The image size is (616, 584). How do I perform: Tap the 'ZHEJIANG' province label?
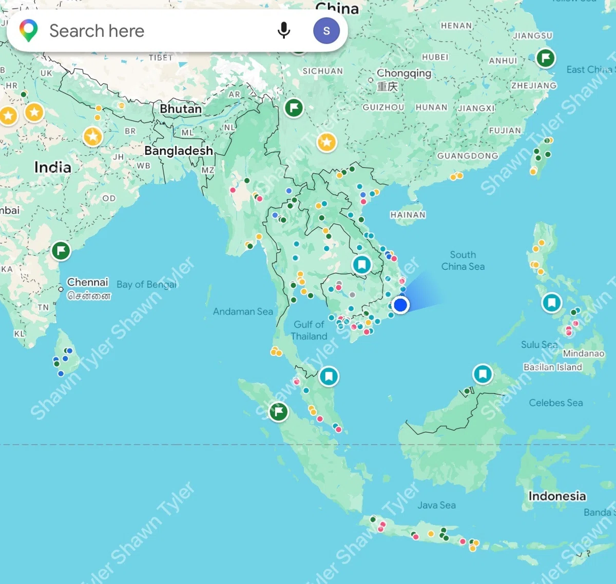pyautogui.click(x=534, y=86)
